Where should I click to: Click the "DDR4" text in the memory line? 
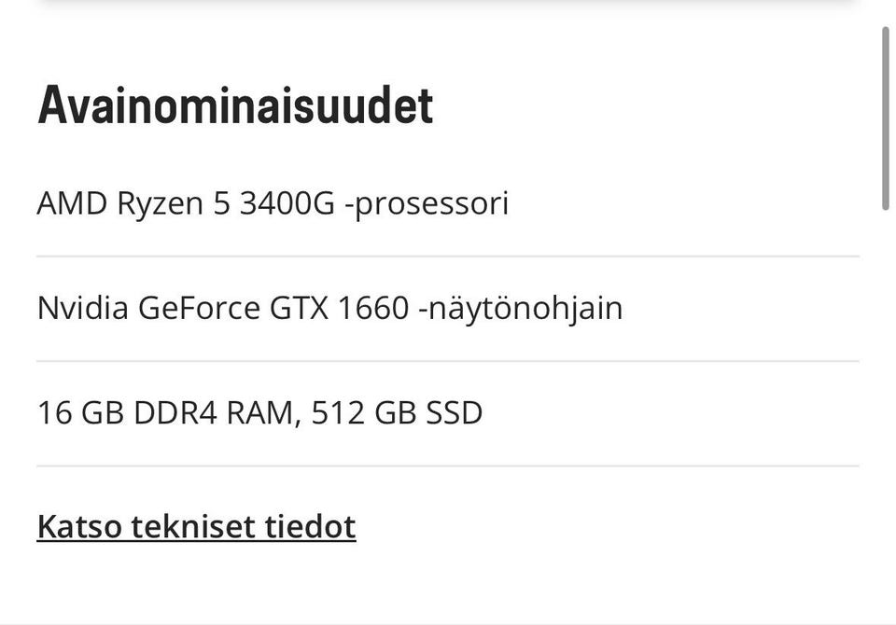click(x=175, y=412)
